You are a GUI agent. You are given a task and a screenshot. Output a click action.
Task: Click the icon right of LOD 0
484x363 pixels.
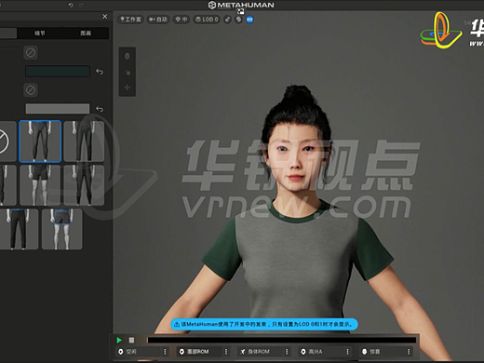click(228, 20)
